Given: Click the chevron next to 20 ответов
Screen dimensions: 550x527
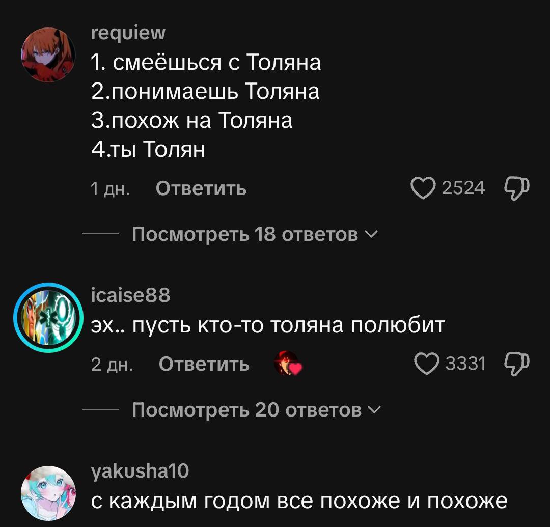Looking at the screenshot, I should (x=375, y=409).
